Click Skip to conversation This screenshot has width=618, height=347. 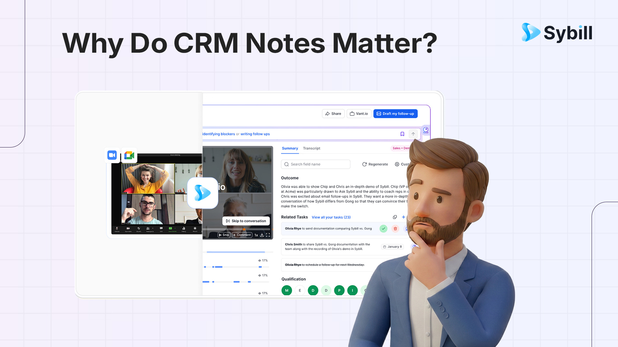point(246,221)
